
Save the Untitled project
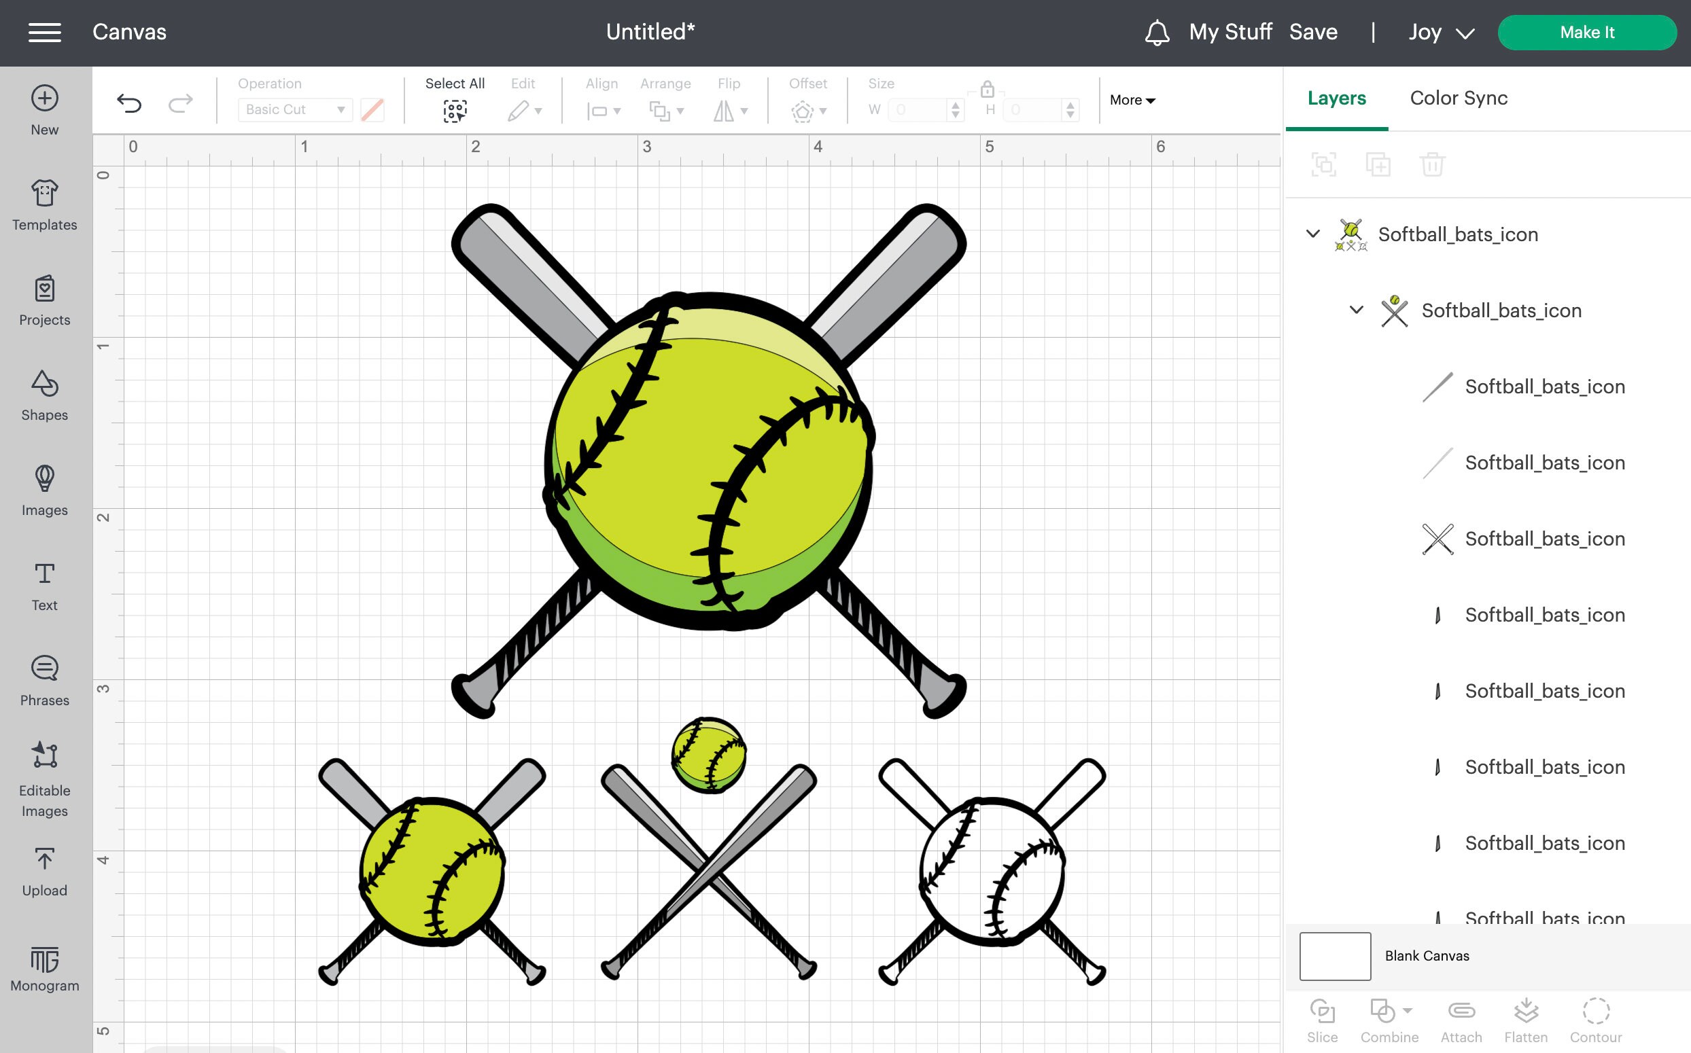coord(1312,32)
